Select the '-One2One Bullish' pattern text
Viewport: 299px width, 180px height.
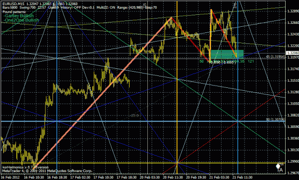pos(21,20)
